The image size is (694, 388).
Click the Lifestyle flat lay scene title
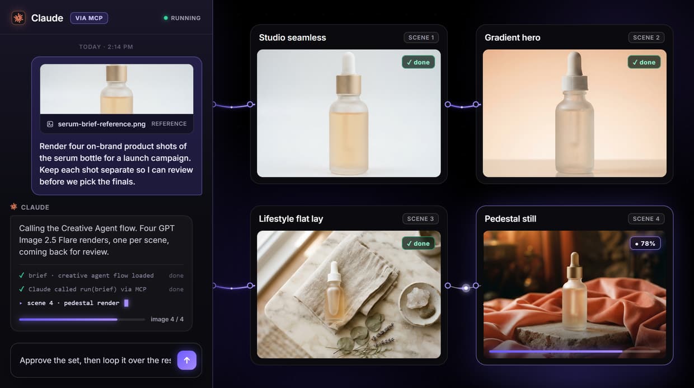click(x=291, y=219)
